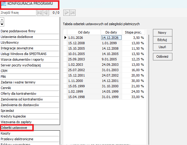The height and width of the screenshot is (145, 187).
Task: Select the current row indicator arrow
Action: [x=65, y=38]
